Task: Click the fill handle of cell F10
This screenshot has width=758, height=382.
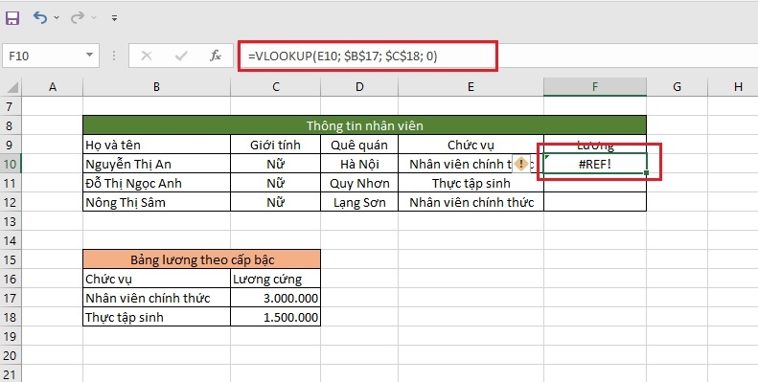Action: point(646,173)
